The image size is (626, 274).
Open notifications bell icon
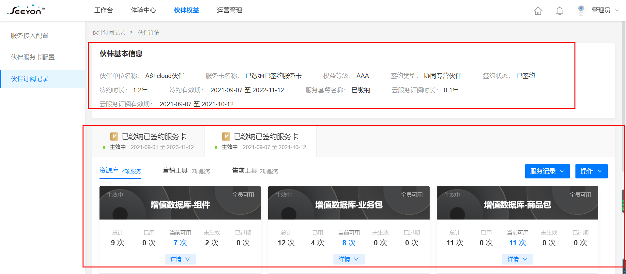[559, 11]
